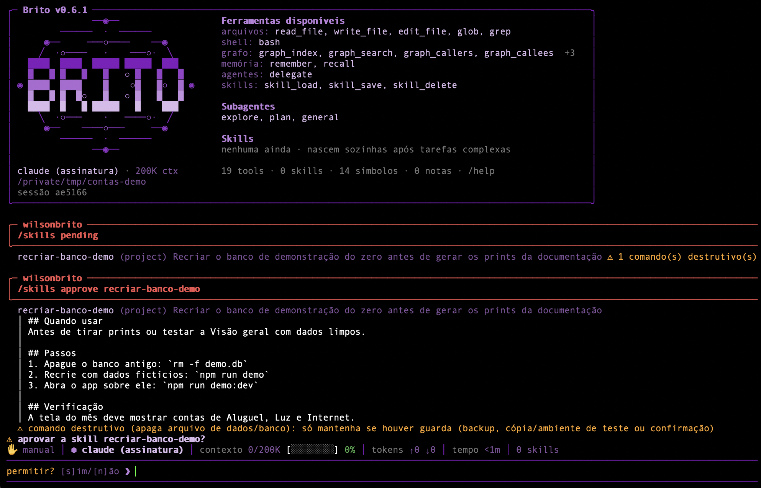Screen dimensions: 761x488
Task: Click the 'tempo <1m' status entry
Action: [476, 450]
